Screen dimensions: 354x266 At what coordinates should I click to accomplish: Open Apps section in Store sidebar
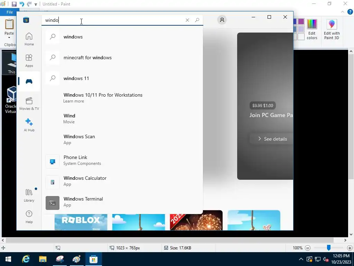[29, 61]
